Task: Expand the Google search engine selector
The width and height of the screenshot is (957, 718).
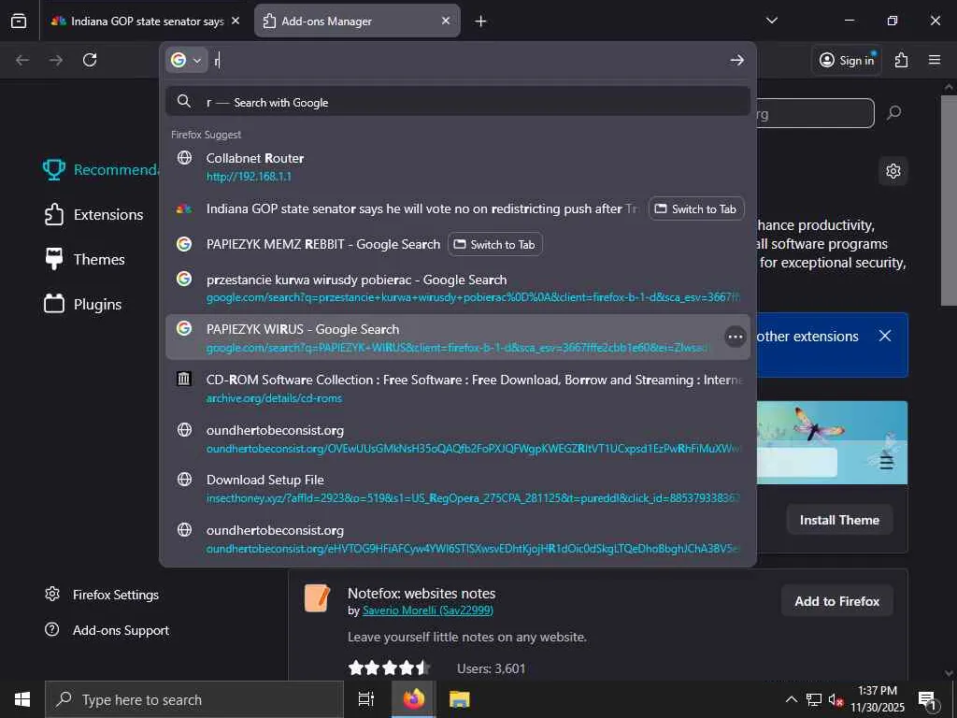Action: 187,60
